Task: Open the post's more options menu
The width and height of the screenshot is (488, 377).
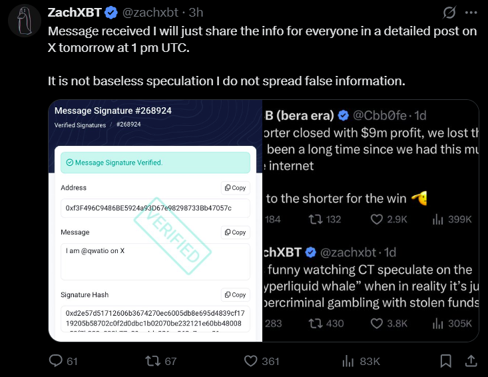Action: [x=471, y=13]
